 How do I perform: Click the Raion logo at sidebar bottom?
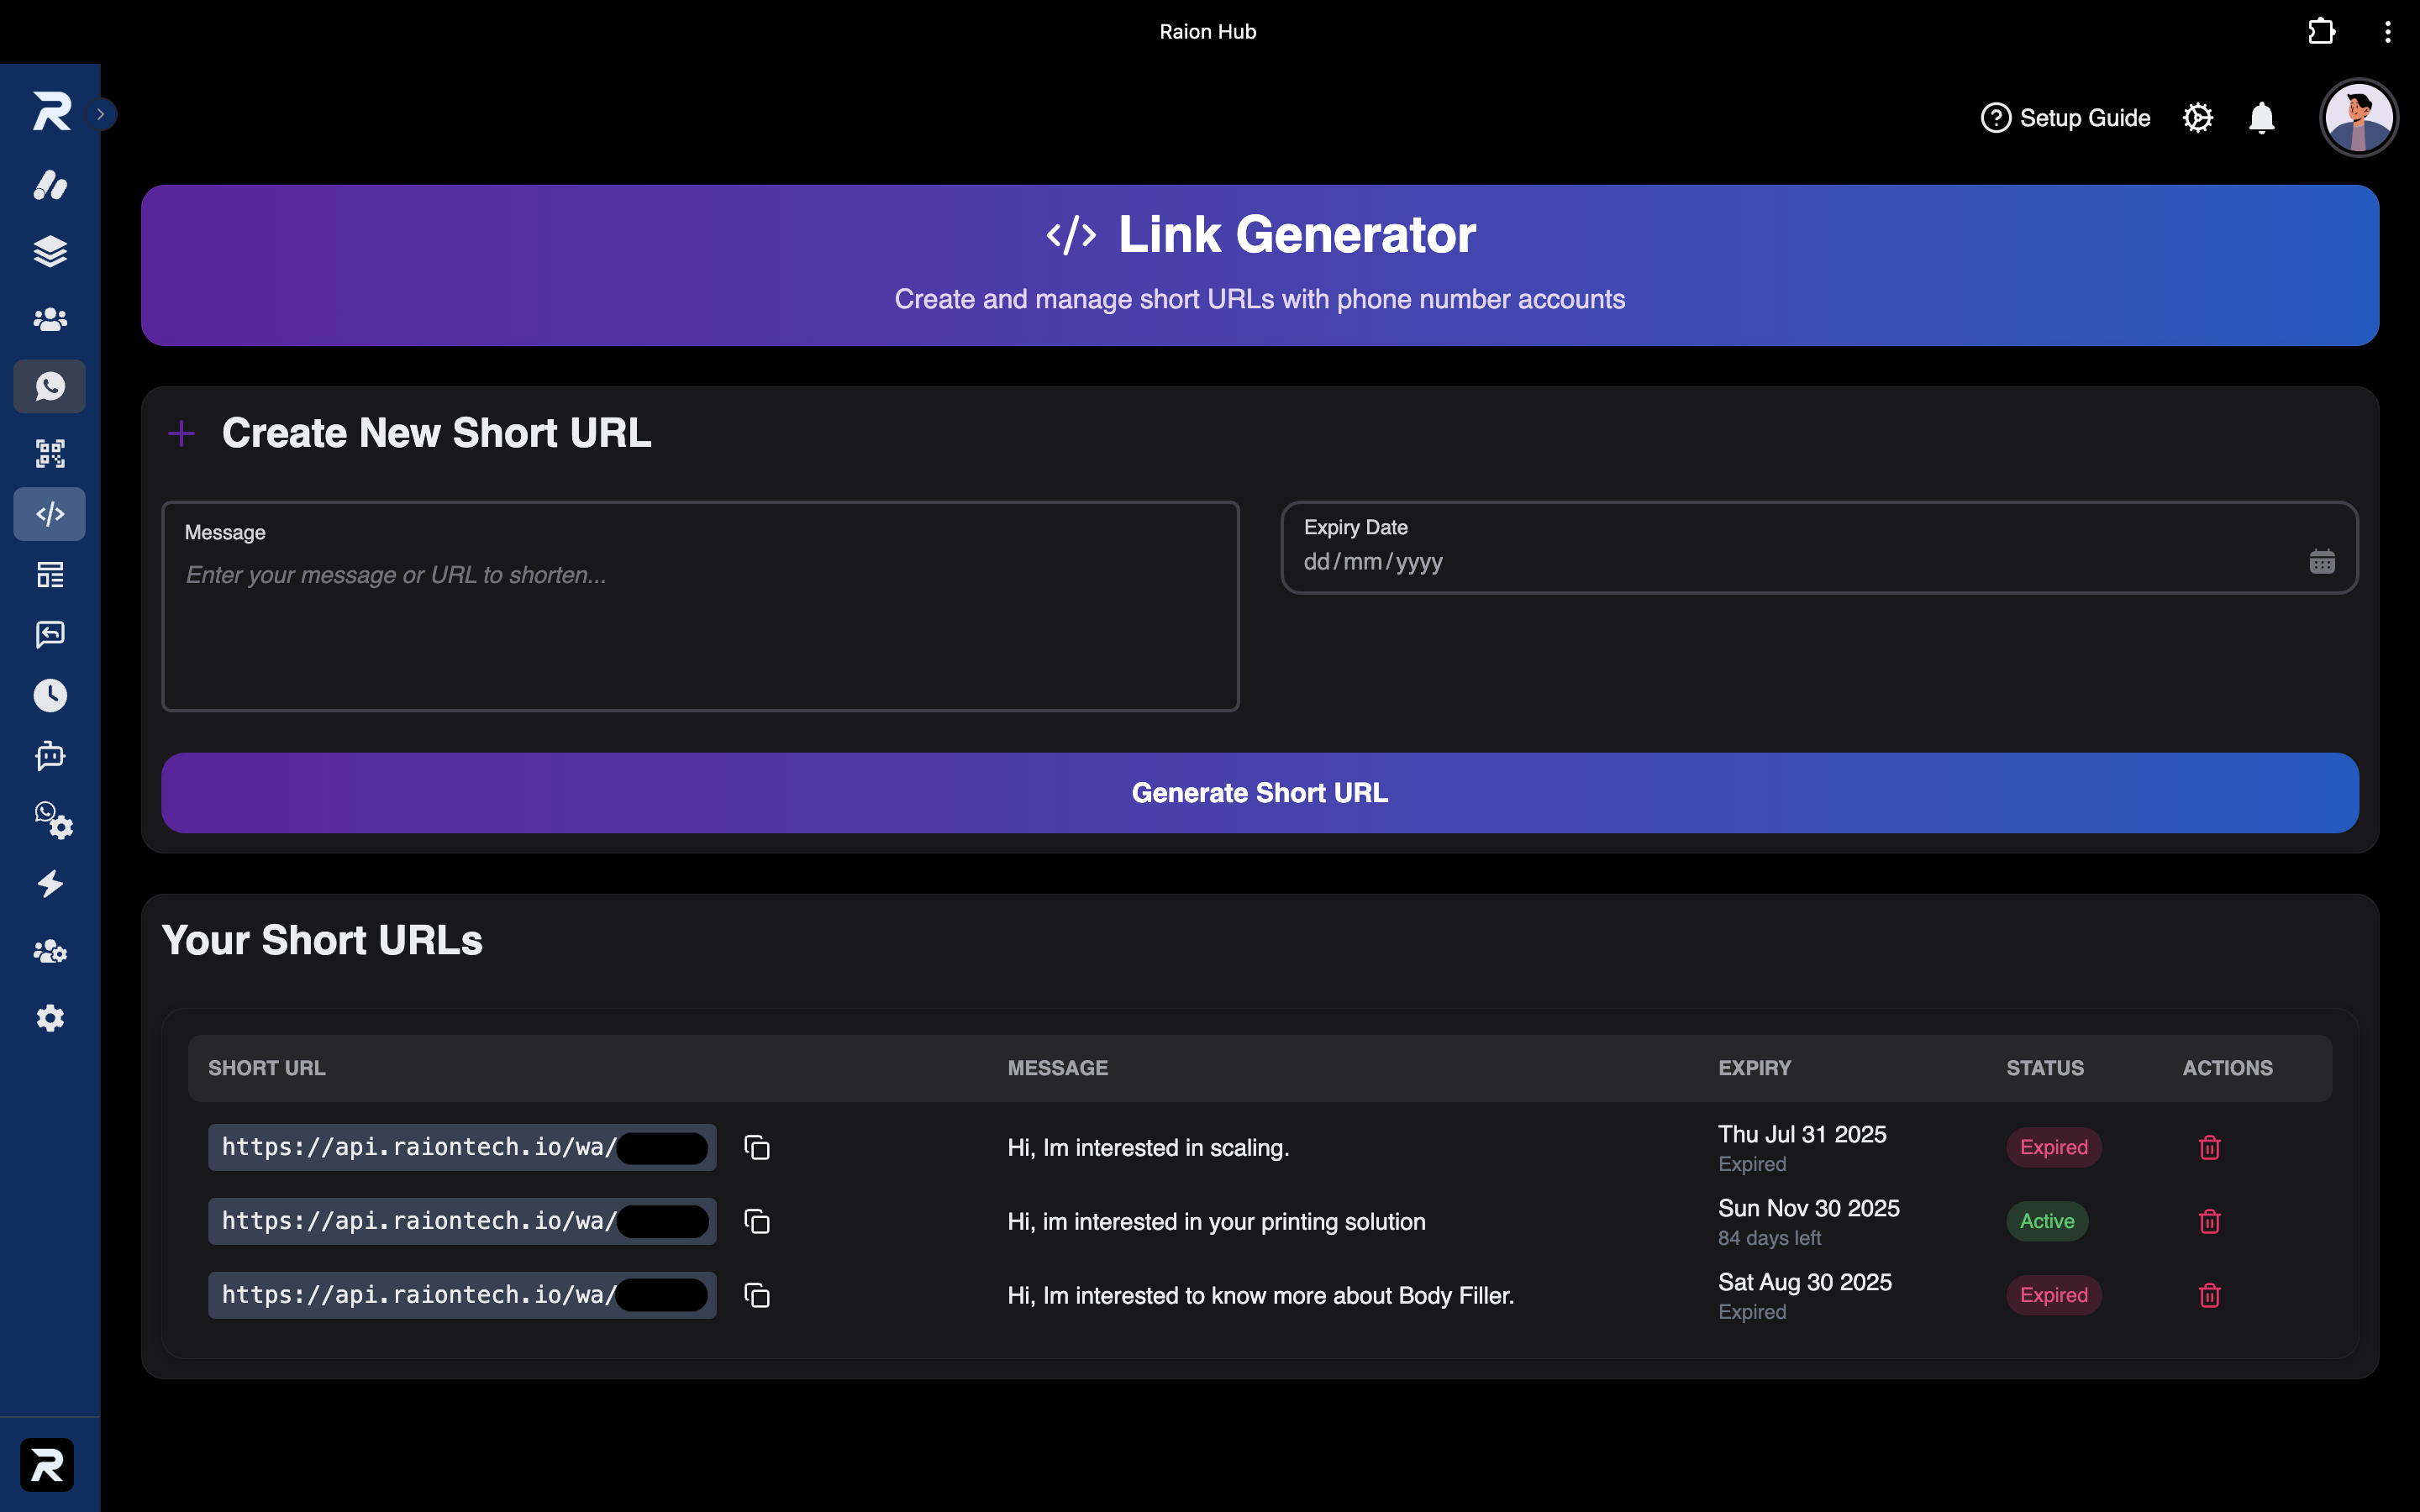[47, 1465]
